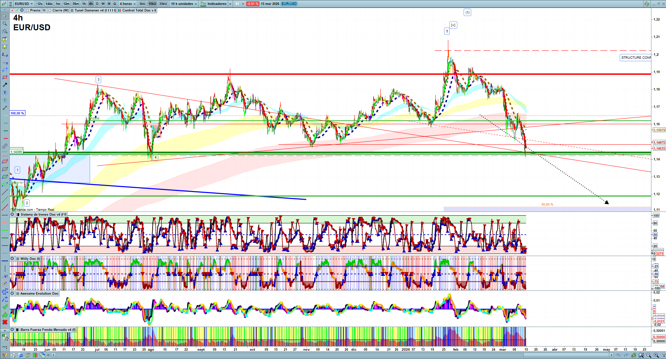Click the 35kU units button
666x359 pixels.
pos(163,4)
